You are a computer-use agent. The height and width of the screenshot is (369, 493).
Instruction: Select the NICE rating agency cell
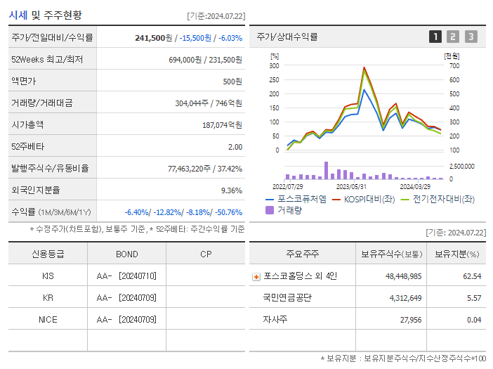point(48,320)
